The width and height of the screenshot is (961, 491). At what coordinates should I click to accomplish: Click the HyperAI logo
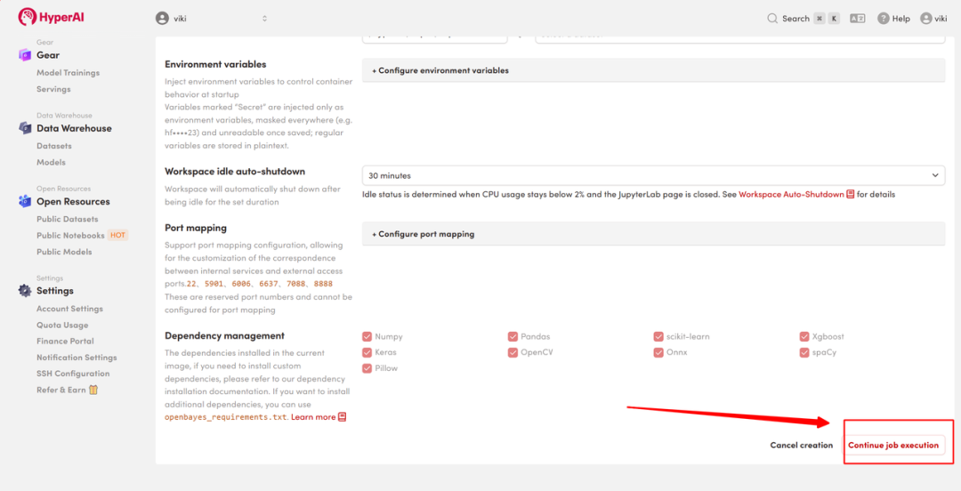pos(52,17)
